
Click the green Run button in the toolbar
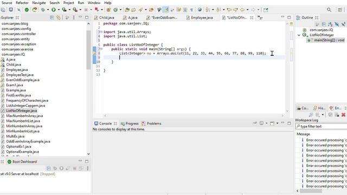(54, 10)
